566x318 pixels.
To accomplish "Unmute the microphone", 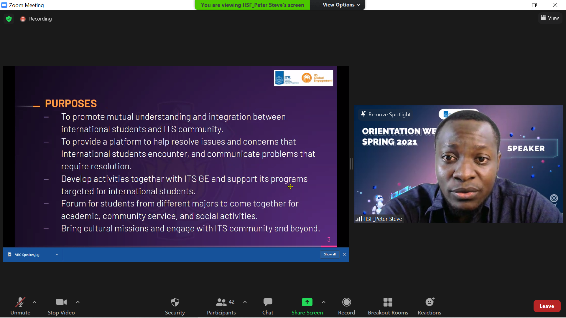I will click(20, 306).
